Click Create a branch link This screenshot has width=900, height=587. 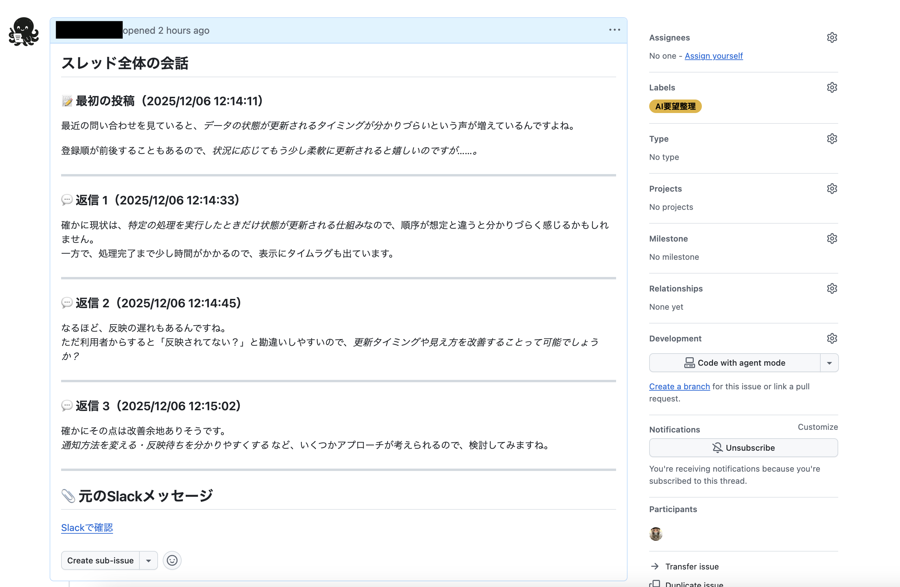tap(680, 386)
